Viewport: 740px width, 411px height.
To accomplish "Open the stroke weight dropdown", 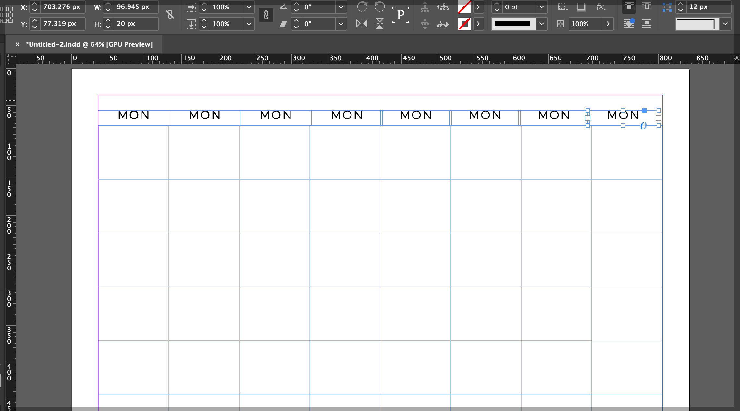I will click(541, 7).
